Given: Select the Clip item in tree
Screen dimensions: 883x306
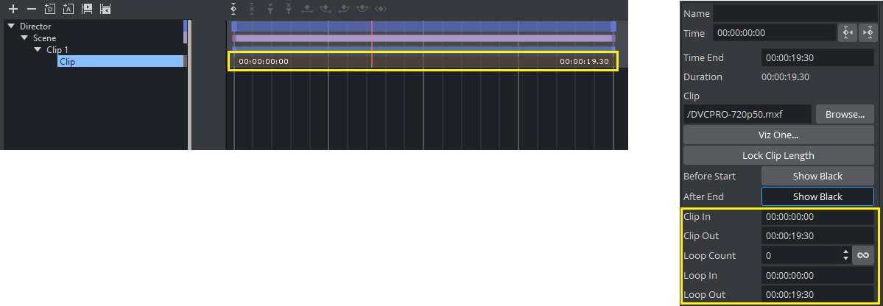Looking at the screenshot, I should click(x=67, y=62).
